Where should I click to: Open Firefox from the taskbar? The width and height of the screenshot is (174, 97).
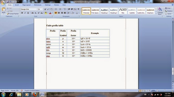[35, 94]
